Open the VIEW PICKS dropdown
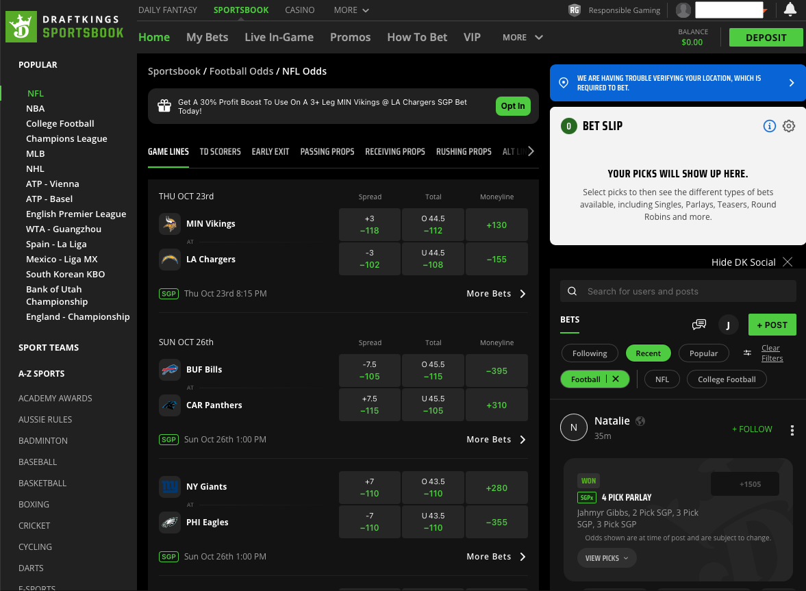This screenshot has height=591, width=806. pos(606,557)
